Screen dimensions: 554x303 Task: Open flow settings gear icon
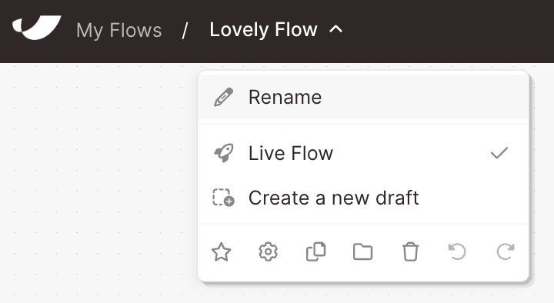[x=269, y=251]
